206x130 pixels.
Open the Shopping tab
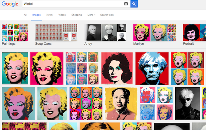pyautogui.click(x=77, y=15)
